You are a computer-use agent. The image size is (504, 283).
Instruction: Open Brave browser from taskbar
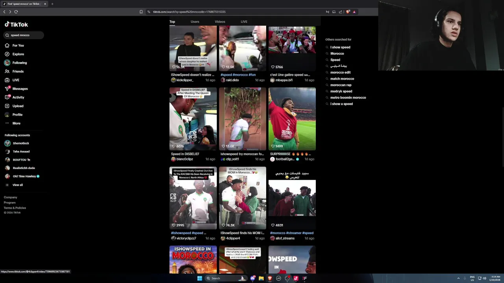270,278
